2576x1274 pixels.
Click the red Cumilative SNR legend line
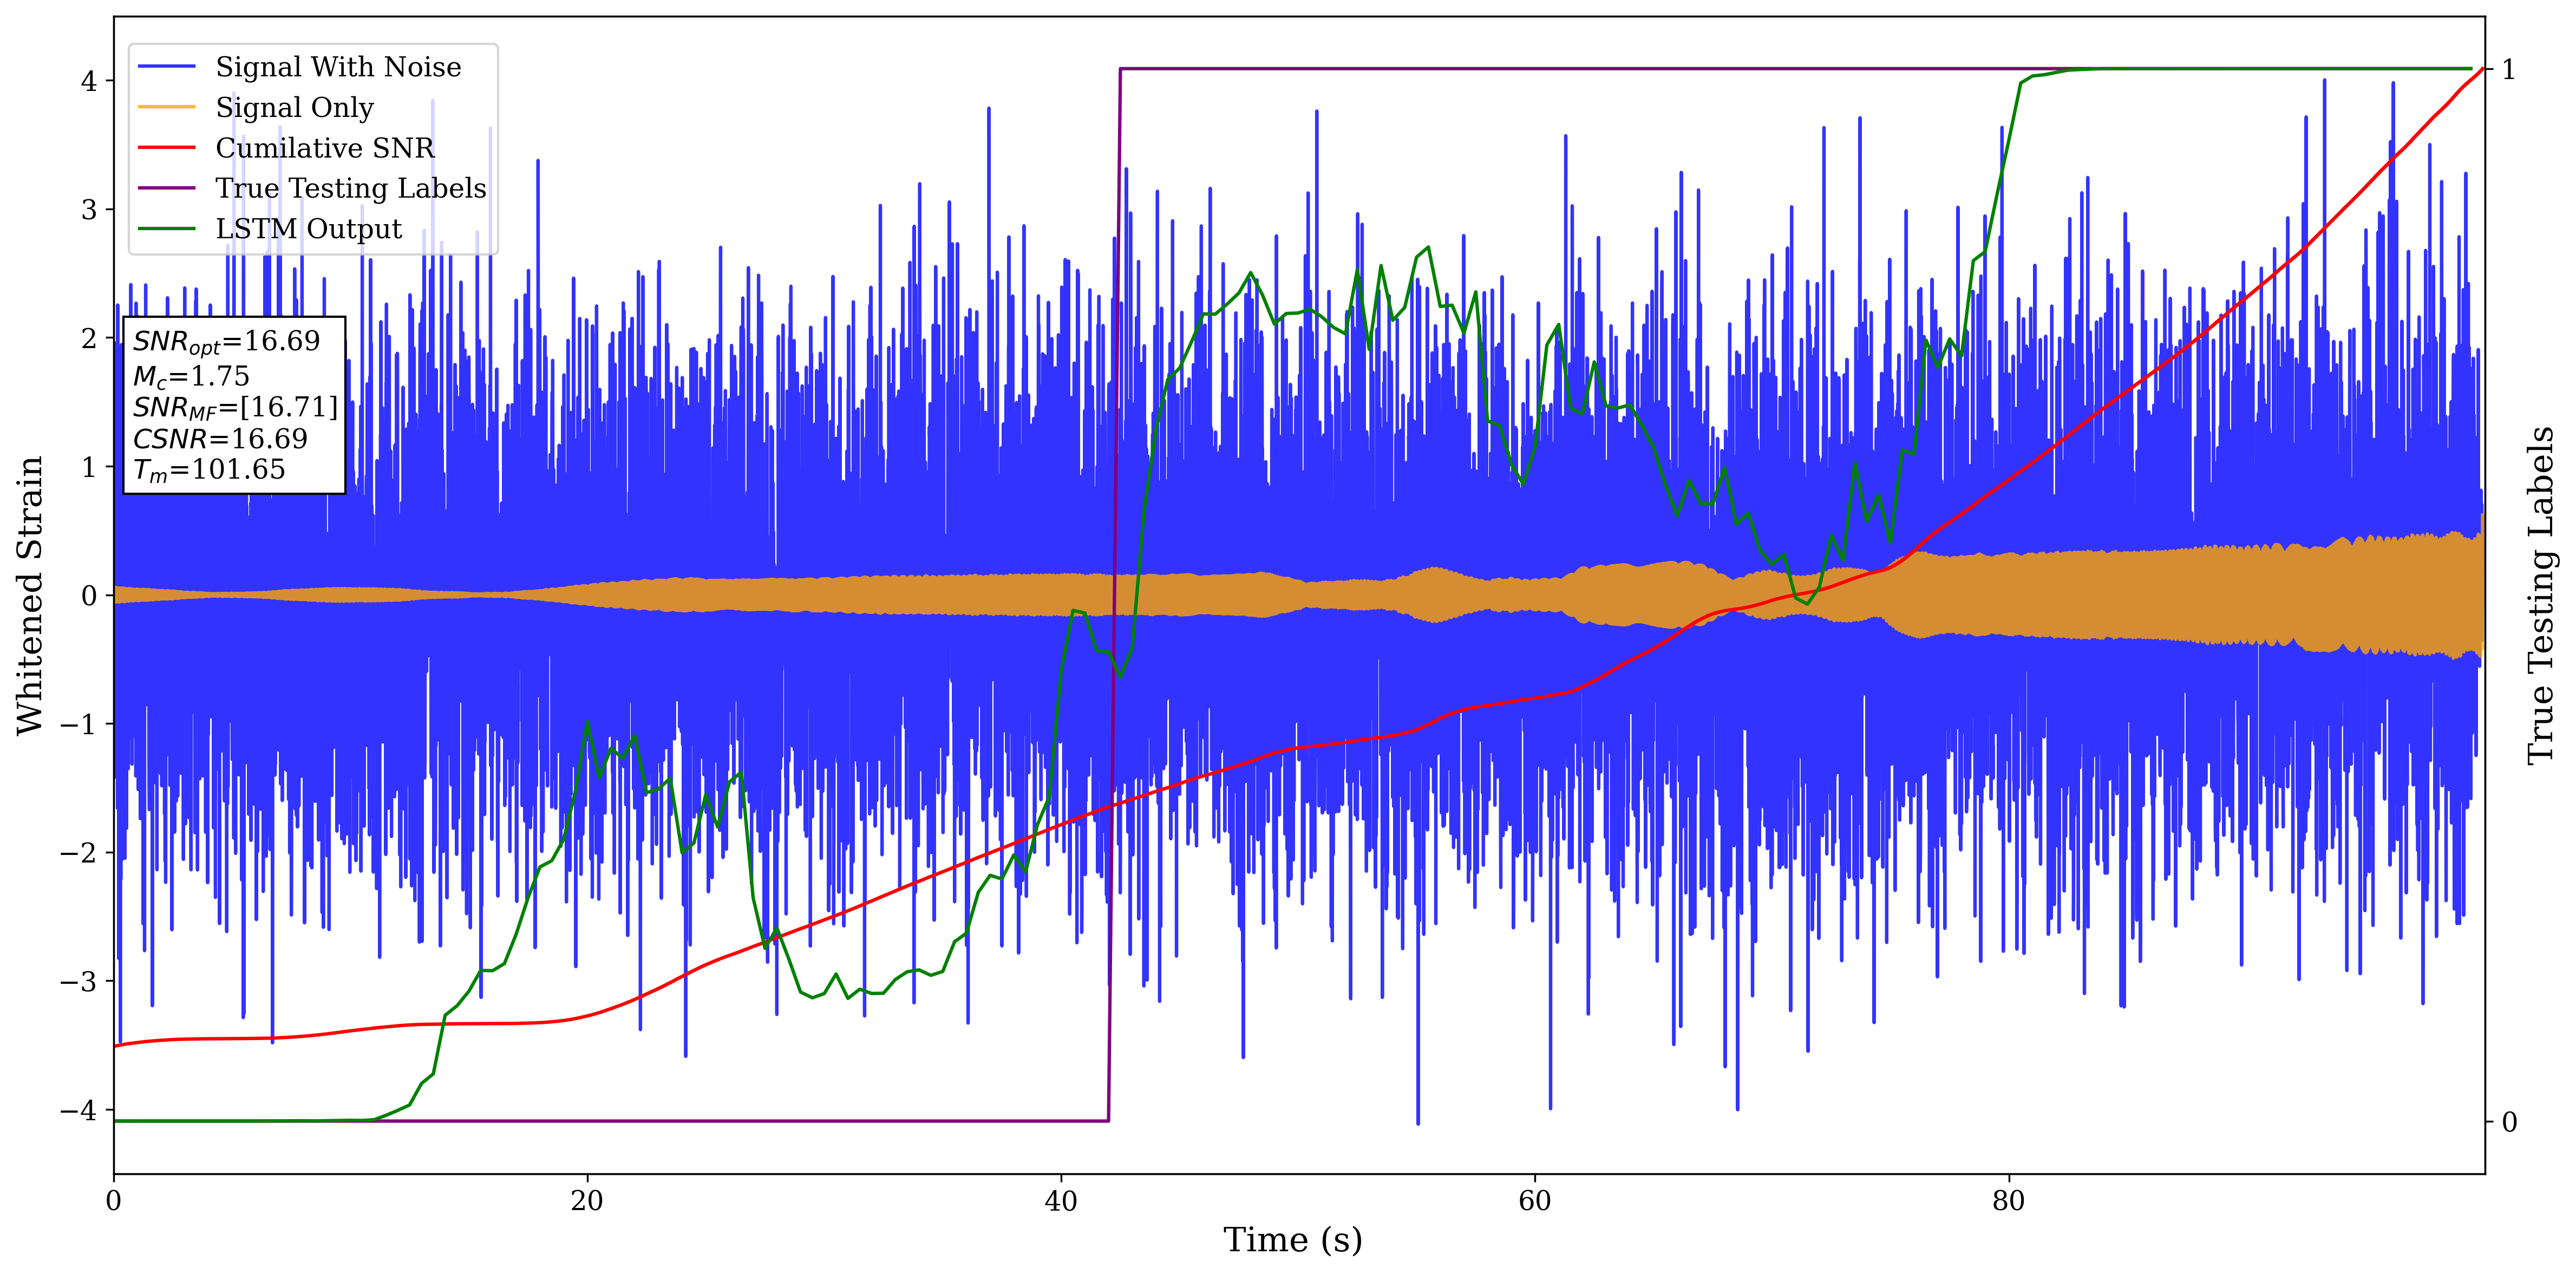click(166, 148)
